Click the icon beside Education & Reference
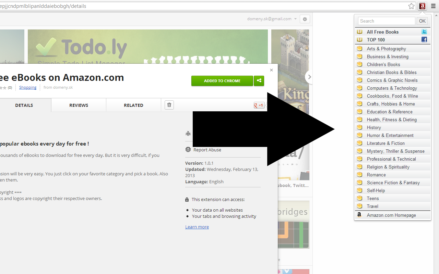This screenshot has width=439, height=274. pos(359,112)
